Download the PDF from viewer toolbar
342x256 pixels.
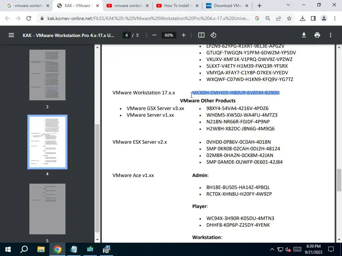[x=304, y=35]
